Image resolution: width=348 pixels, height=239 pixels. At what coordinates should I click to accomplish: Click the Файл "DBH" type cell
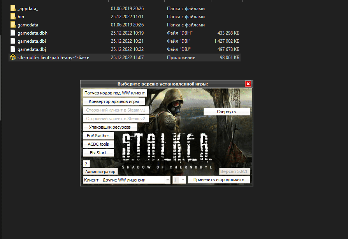coord(180,33)
